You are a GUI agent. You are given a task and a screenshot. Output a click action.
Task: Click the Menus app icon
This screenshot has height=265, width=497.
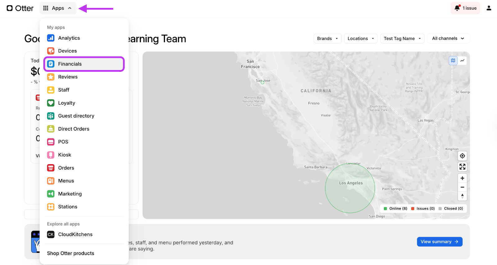tap(51, 181)
